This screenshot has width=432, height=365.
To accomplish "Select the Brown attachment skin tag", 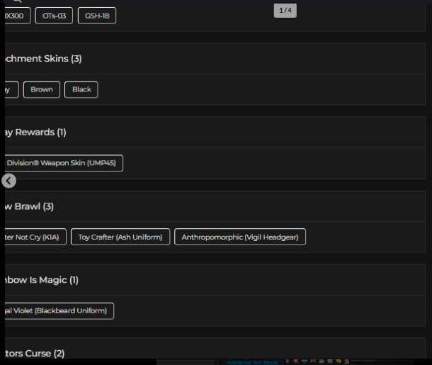I will pyautogui.click(x=42, y=89).
